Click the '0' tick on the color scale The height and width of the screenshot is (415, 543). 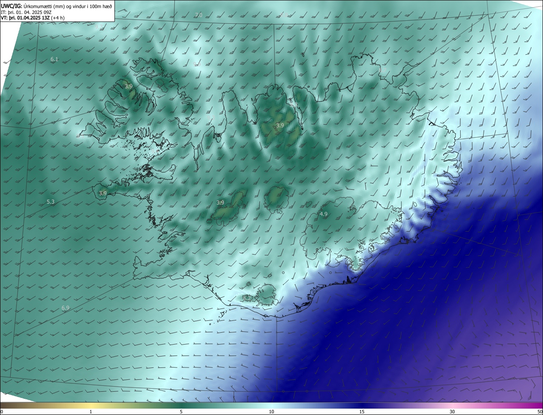click(x=2, y=412)
